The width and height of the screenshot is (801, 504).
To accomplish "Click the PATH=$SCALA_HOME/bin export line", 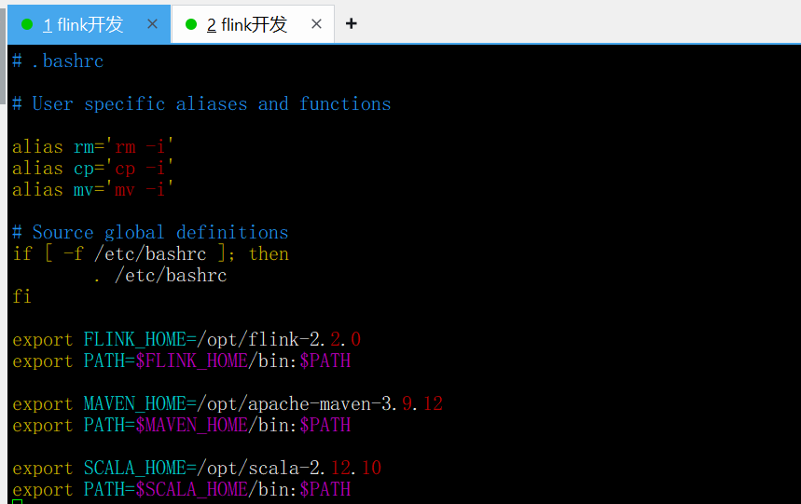I will pos(181,490).
